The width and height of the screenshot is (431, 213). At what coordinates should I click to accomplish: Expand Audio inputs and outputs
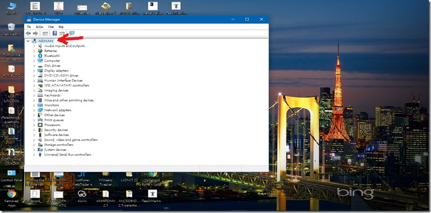tap(34, 46)
